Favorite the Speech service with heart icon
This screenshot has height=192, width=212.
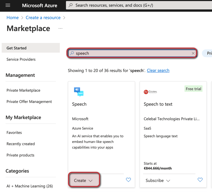click(x=128, y=180)
